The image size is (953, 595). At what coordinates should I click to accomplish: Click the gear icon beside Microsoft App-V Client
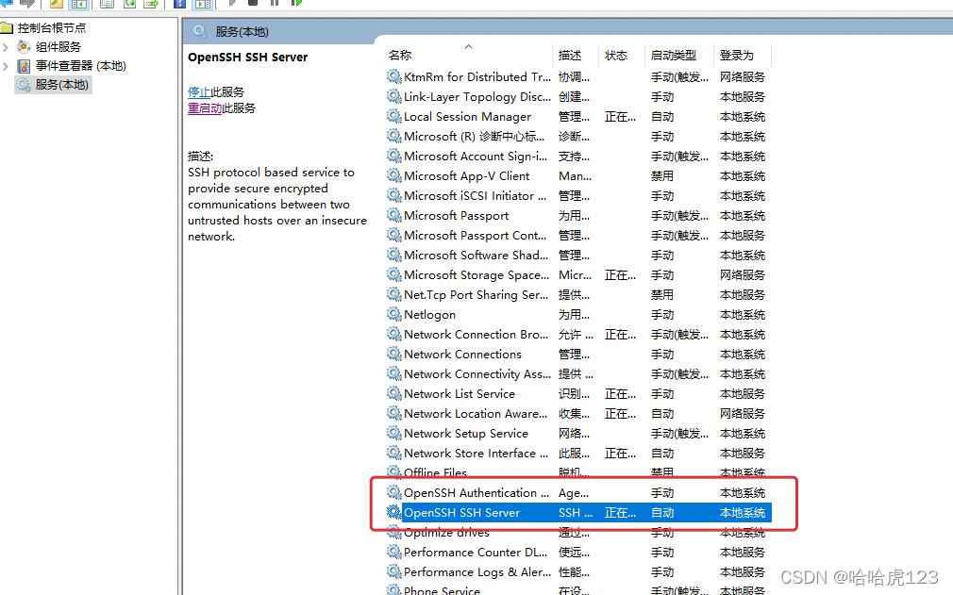pyautogui.click(x=393, y=175)
